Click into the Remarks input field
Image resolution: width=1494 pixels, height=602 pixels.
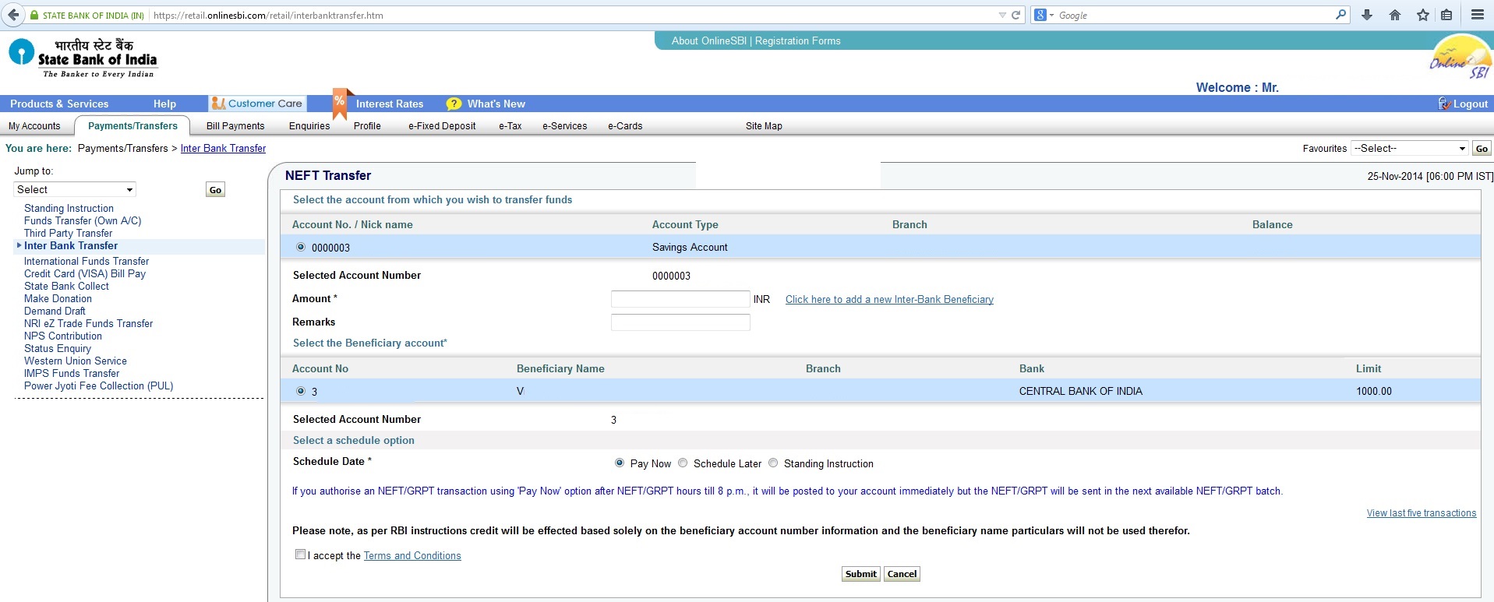coord(680,322)
